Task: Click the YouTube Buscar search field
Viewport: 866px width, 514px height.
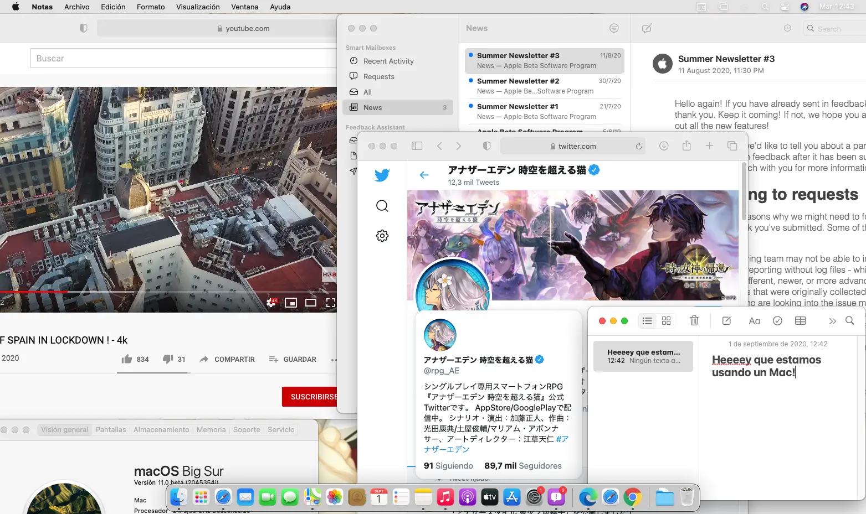Action: (x=183, y=58)
